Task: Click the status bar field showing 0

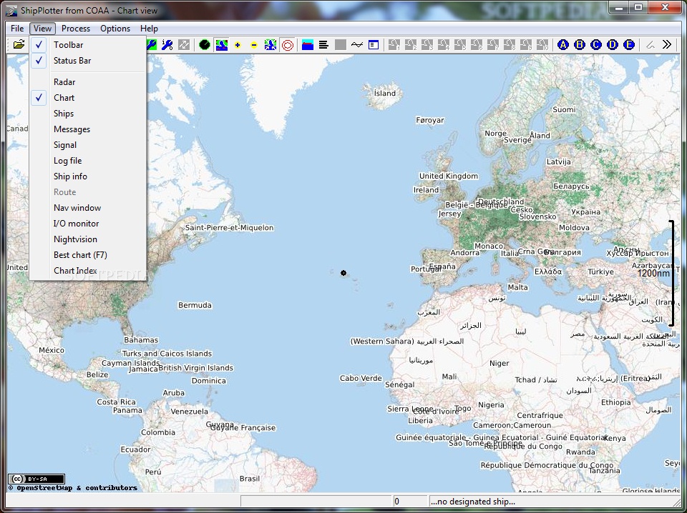Action: (x=409, y=502)
